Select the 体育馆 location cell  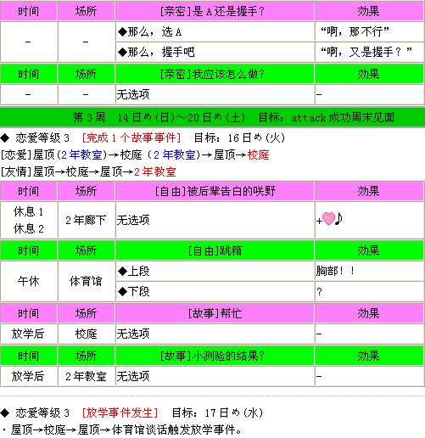(x=86, y=281)
